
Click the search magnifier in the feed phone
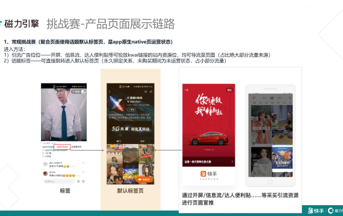[x=290, y=98]
